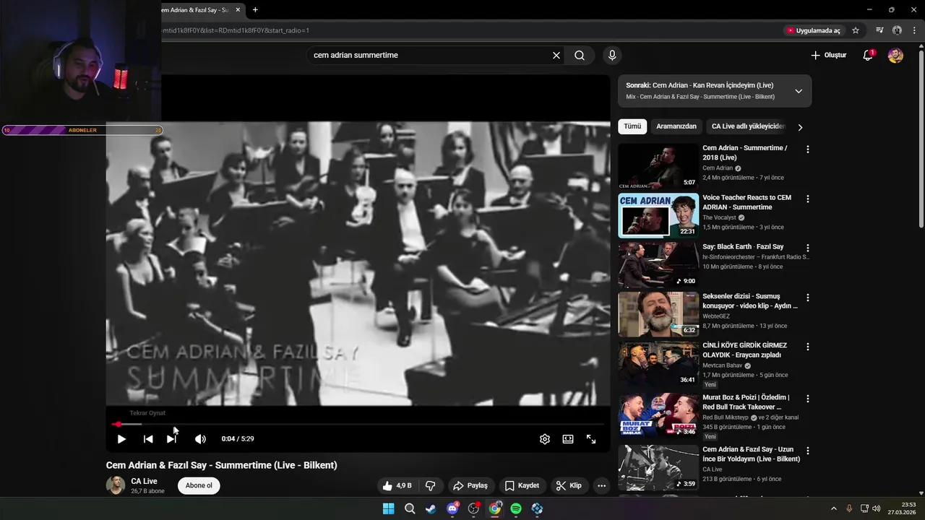925x520 pixels.
Task: Open the Chrome profile icon in the toolbar
Action: click(x=897, y=30)
